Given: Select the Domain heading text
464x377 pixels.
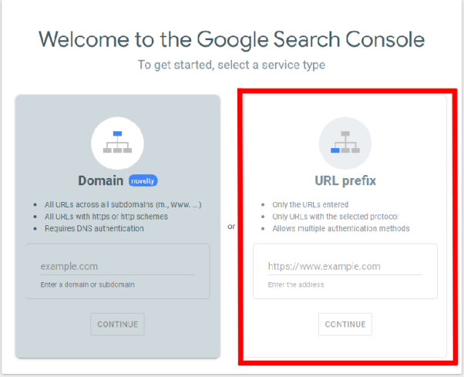Looking at the screenshot, I should pyautogui.click(x=101, y=180).
